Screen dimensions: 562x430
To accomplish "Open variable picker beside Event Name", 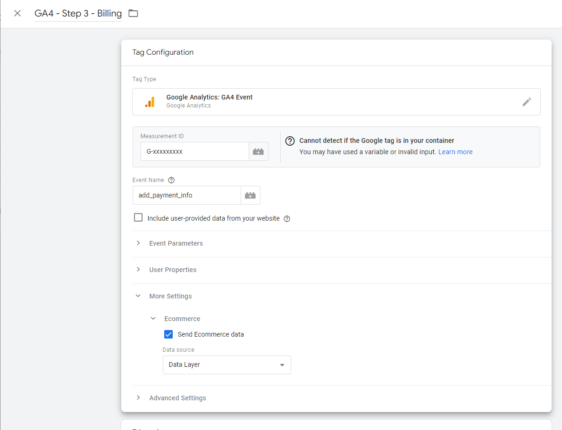I will (250, 195).
